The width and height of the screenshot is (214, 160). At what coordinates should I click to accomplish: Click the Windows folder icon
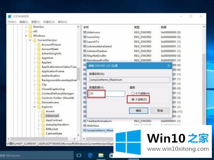[x=30, y=35]
